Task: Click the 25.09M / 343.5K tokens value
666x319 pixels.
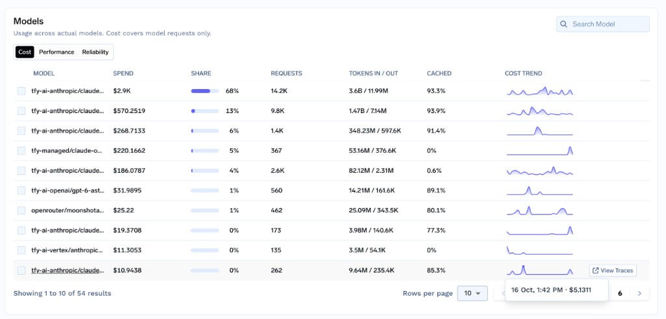Action: 373,211
